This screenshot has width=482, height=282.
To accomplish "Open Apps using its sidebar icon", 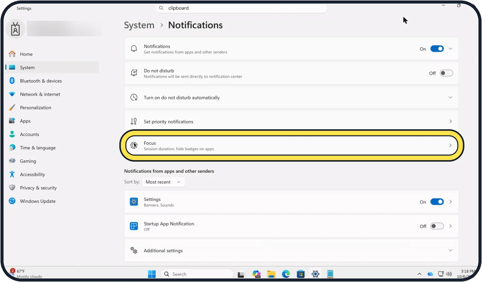I will 12,121.
